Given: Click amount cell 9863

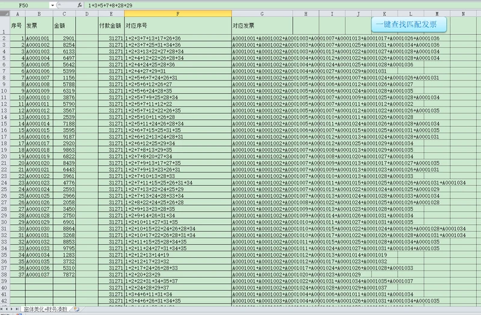Looking at the screenshot, I should (x=64, y=150).
